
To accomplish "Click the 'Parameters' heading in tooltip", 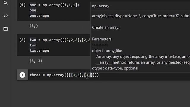I will click(102, 39).
